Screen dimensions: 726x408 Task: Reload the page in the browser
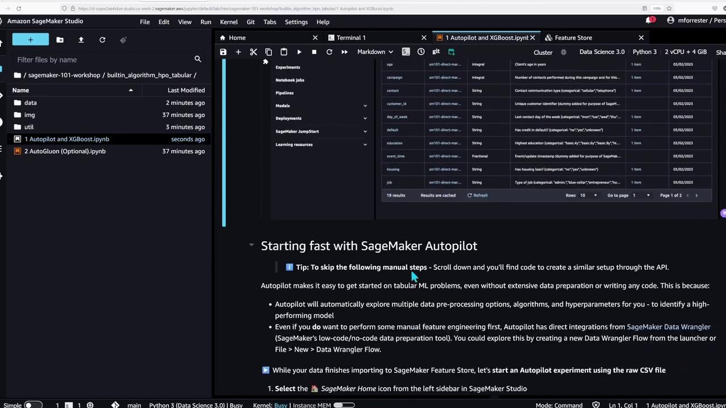point(19,8)
